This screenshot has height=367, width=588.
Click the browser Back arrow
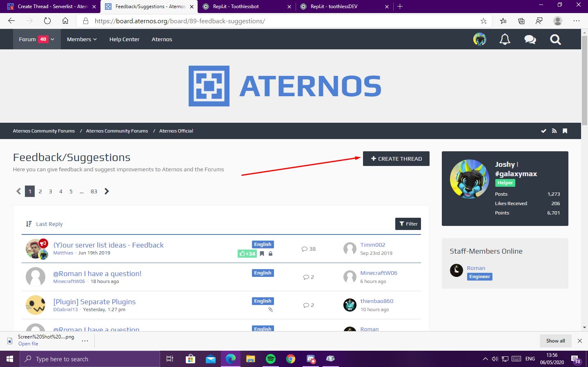coord(11,21)
